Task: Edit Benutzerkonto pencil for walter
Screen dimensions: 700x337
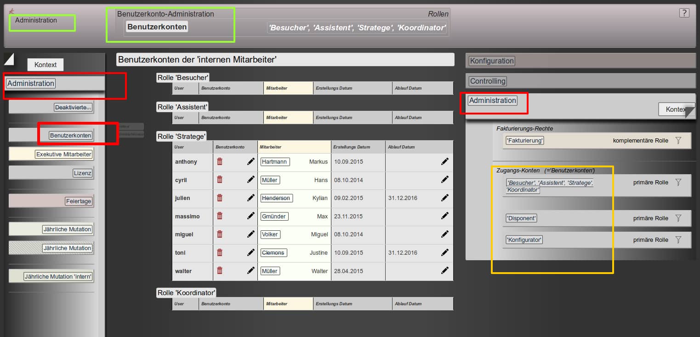Action: click(250, 271)
